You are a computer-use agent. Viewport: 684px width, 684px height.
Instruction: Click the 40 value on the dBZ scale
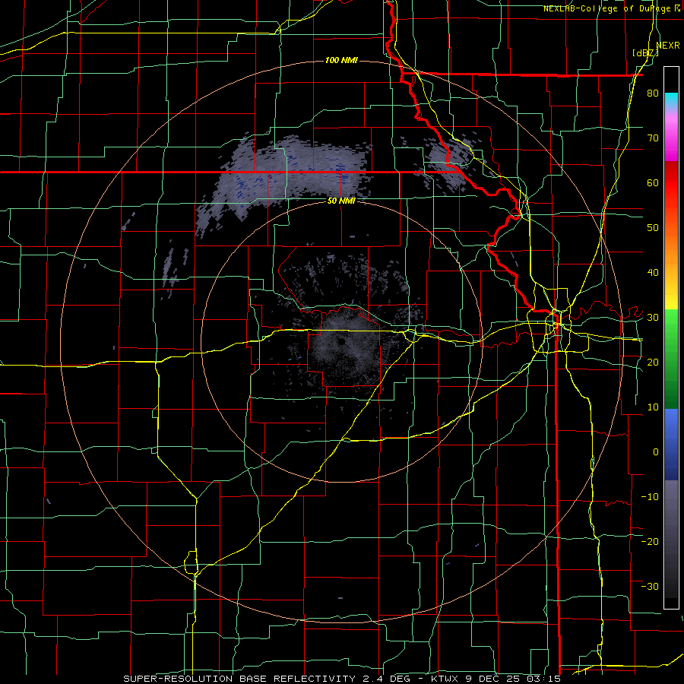coord(653,273)
